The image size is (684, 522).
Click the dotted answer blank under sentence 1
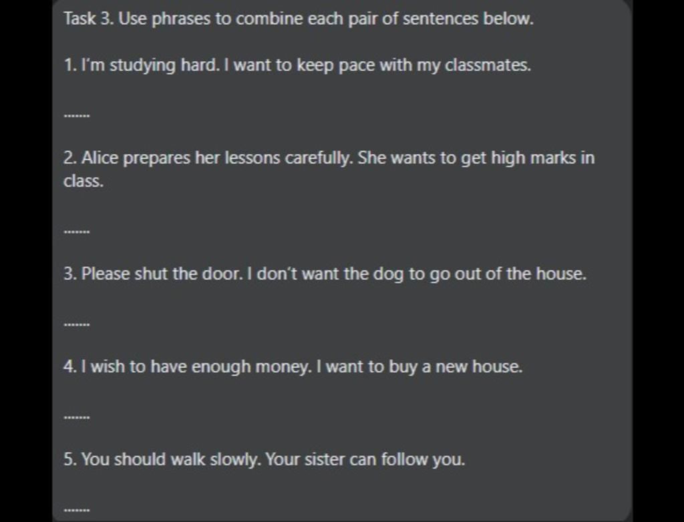point(77,115)
